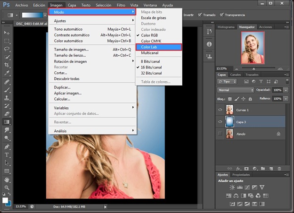The image size is (294, 213).
Task: Select the Quick Selection tool
Action: (x=7, y=57)
